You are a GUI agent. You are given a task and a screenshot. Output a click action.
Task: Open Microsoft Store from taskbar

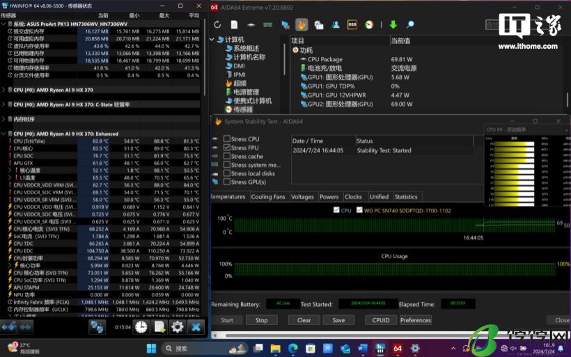click(x=311, y=348)
